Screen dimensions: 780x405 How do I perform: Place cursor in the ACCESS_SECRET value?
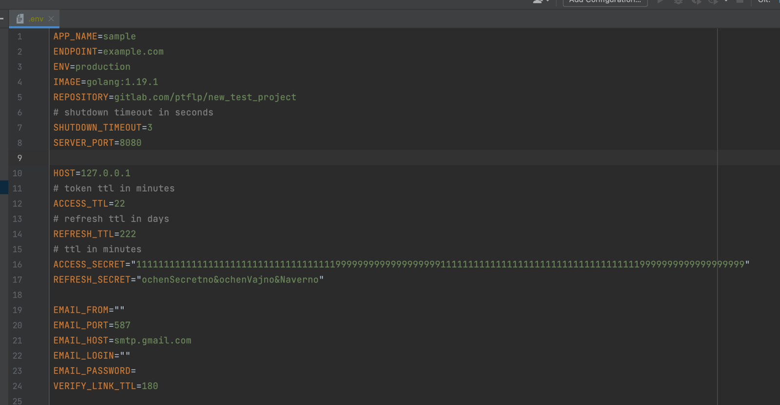click(439, 264)
